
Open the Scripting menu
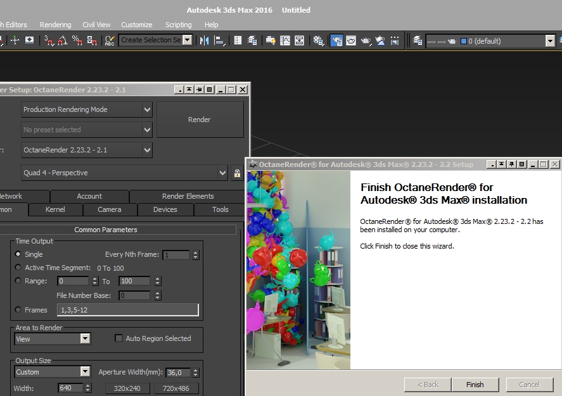[179, 25]
